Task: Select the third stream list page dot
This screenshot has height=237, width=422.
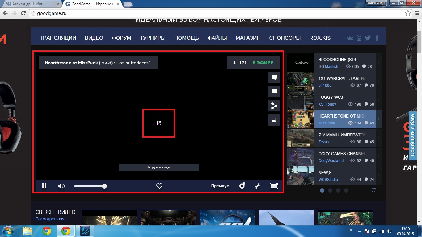Action: pyautogui.click(x=338, y=190)
